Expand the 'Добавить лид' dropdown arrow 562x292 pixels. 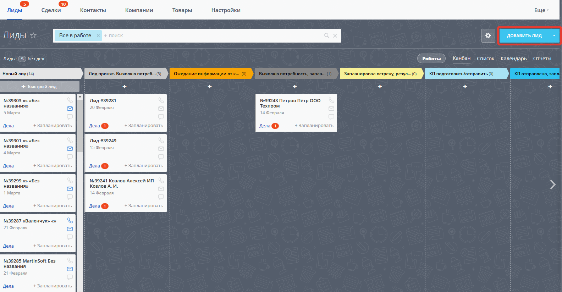coord(554,35)
